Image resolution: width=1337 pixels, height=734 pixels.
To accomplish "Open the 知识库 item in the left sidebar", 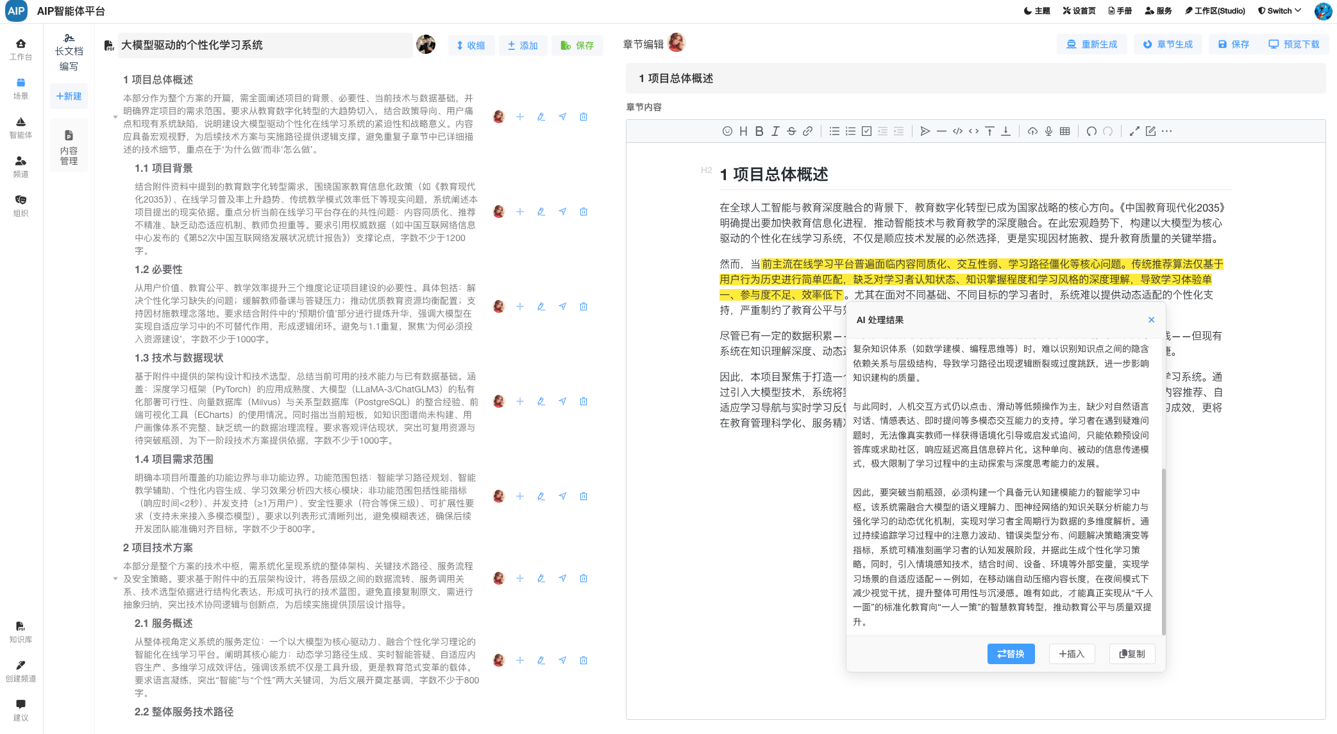I will (x=21, y=631).
